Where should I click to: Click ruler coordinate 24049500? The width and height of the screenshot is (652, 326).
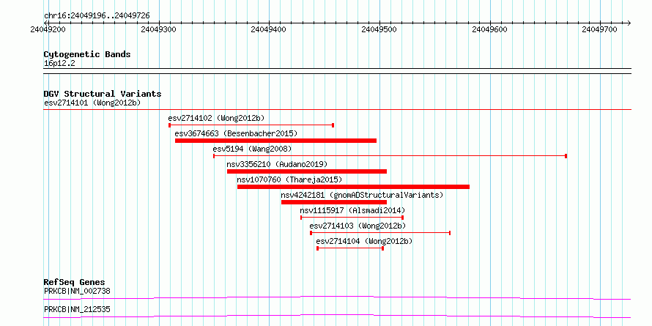coord(379,29)
